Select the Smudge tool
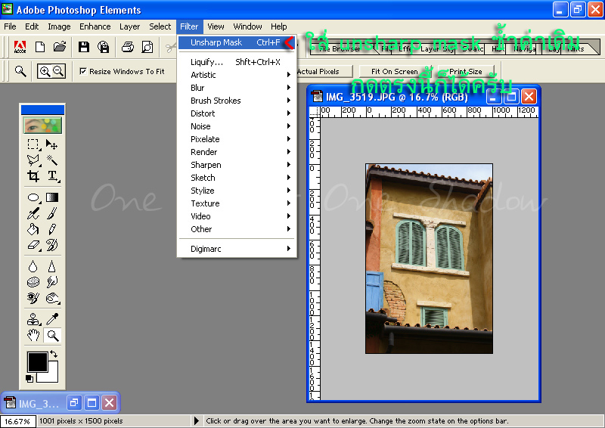The image size is (605, 428). (x=51, y=282)
